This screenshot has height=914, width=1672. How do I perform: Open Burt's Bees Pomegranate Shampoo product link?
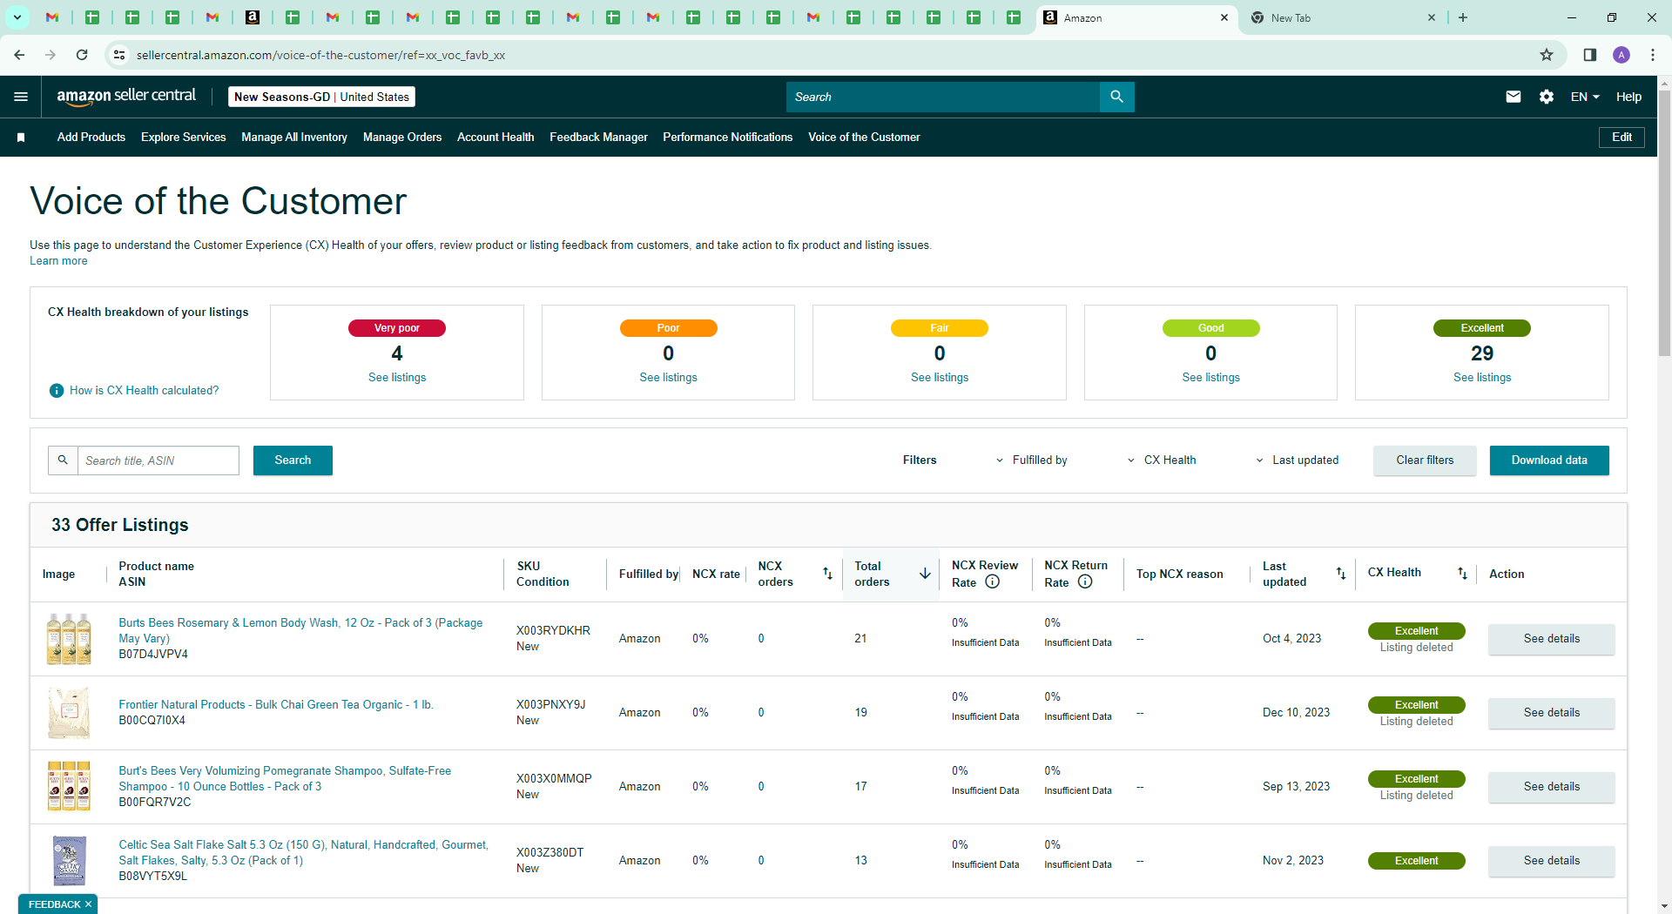pyautogui.click(x=286, y=779)
